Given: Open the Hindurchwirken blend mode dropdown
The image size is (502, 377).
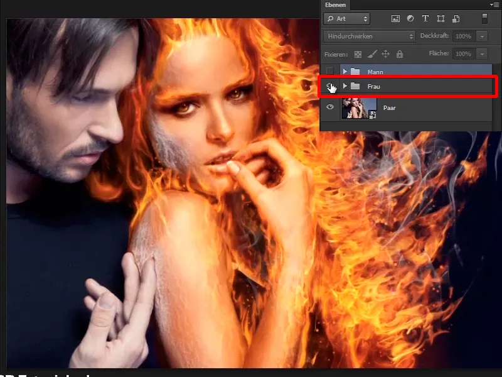Looking at the screenshot, I should 370,36.
